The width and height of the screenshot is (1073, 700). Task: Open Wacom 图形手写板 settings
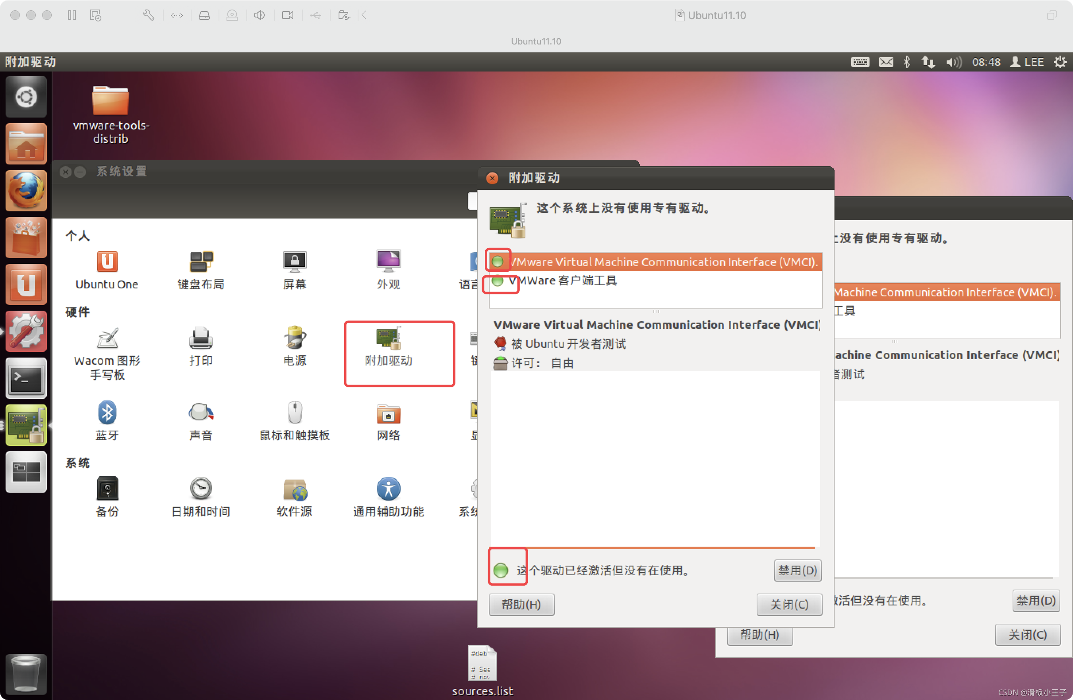tap(107, 354)
